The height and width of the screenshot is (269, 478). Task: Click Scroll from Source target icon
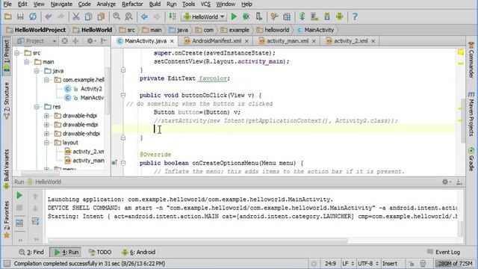(65, 41)
